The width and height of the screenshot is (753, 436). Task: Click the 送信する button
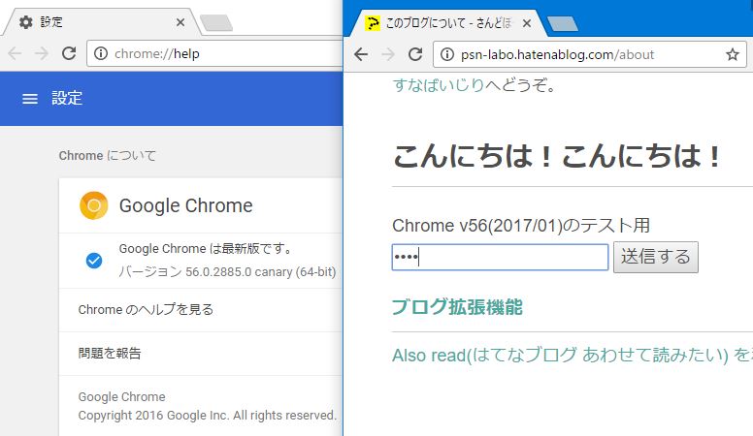click(x=656, y=257)
